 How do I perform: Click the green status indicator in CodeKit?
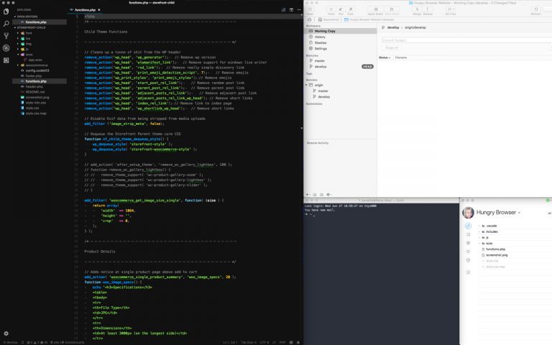tap(548, 201)
